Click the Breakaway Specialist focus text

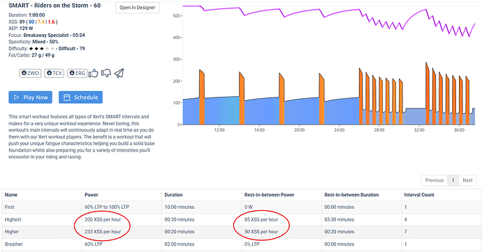54,36
